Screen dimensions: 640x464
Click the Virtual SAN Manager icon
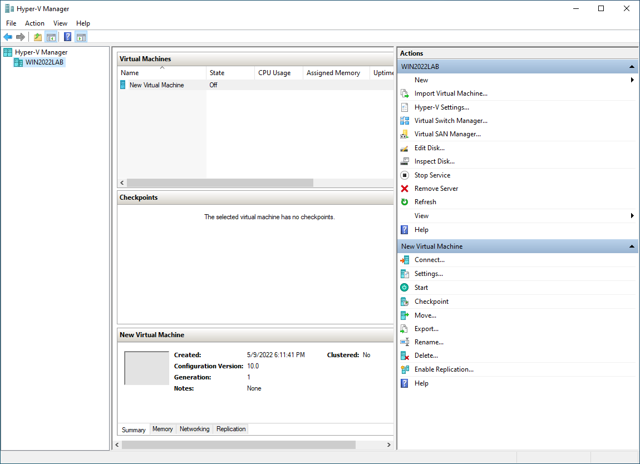(x=405, y=134)
